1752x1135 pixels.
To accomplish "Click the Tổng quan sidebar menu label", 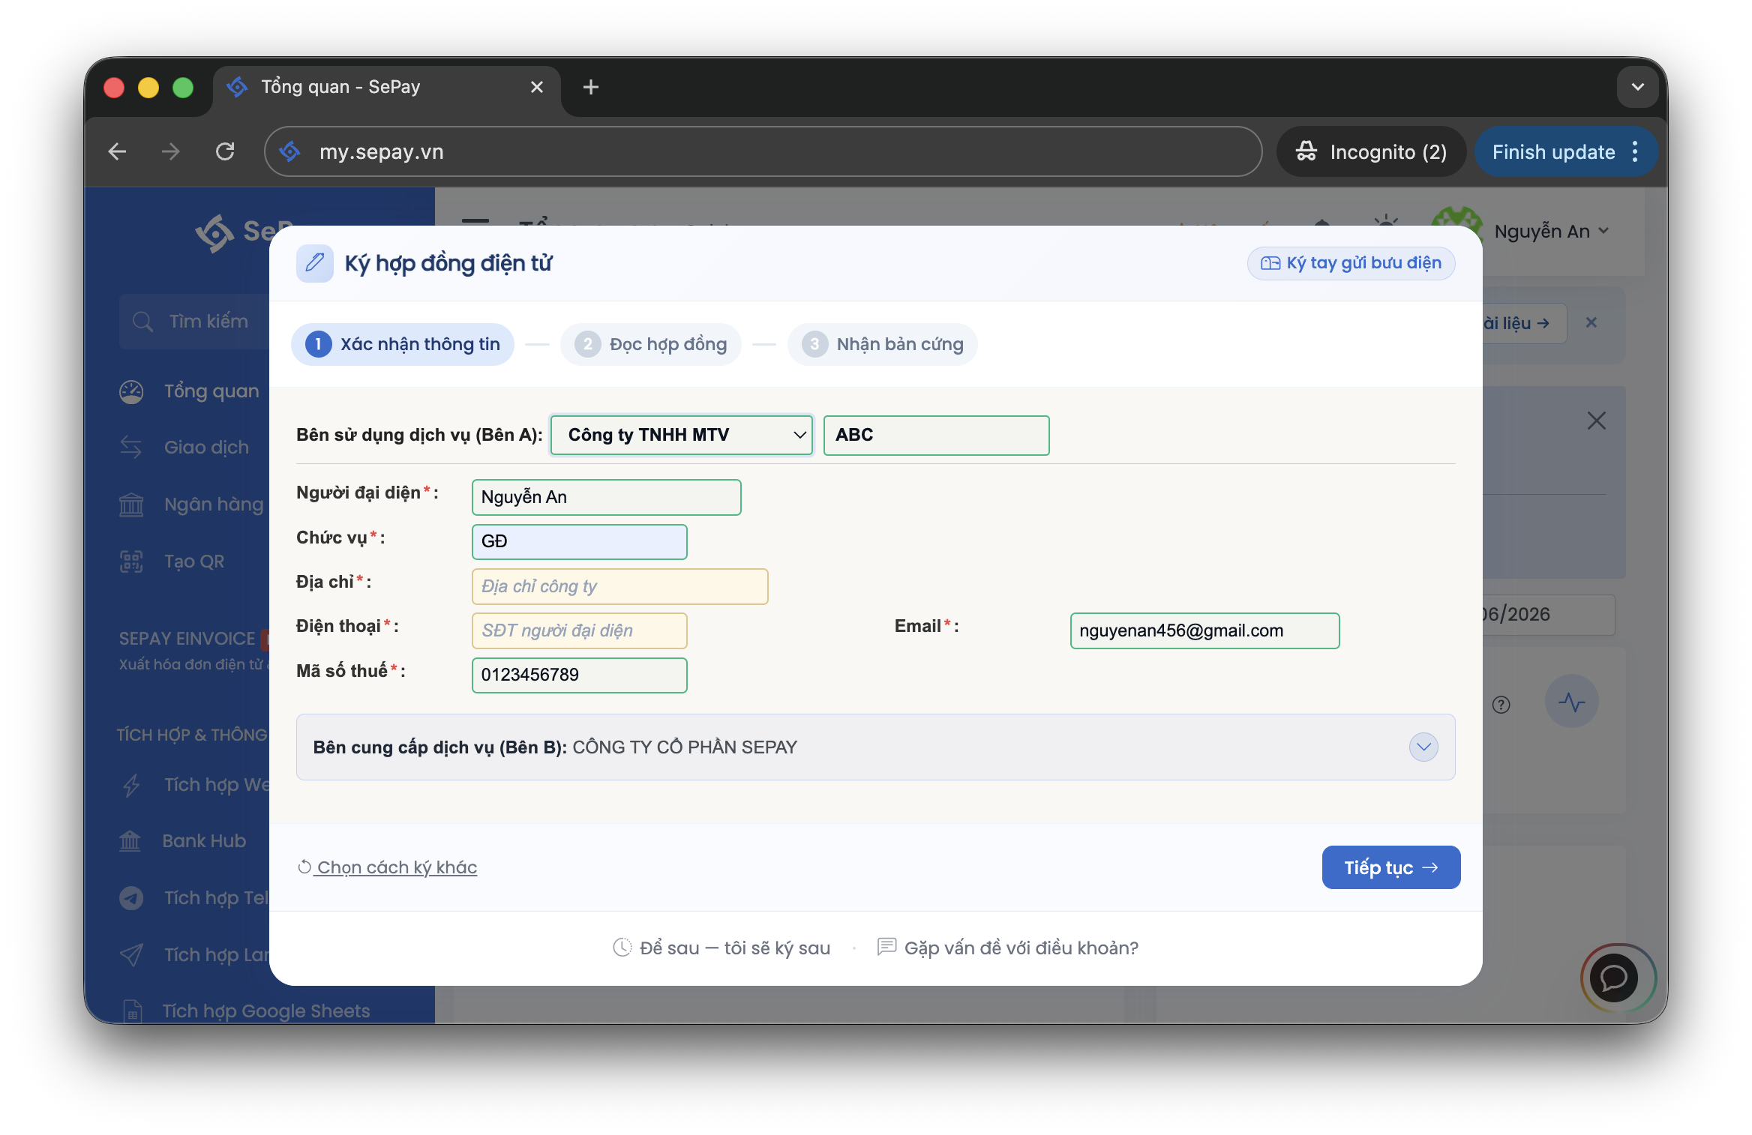I will click(x=211, y=391).
